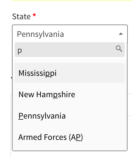This screenshot has height=157, width=132.
Task: Select Mississippi from the filtered list
Action: pos(70,73)
